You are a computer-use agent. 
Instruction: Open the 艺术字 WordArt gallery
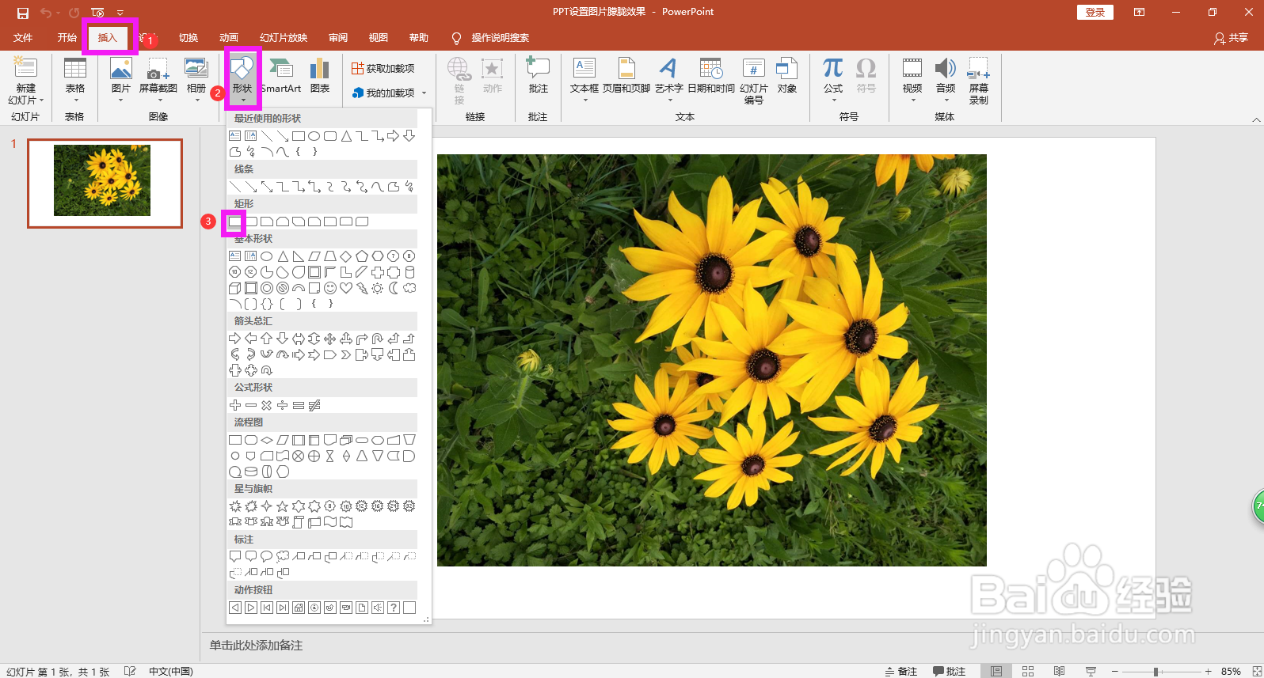(668, 81)
